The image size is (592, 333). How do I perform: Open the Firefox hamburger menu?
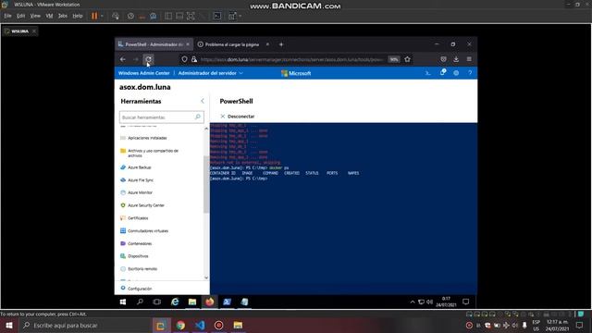(x=469, y=59)
